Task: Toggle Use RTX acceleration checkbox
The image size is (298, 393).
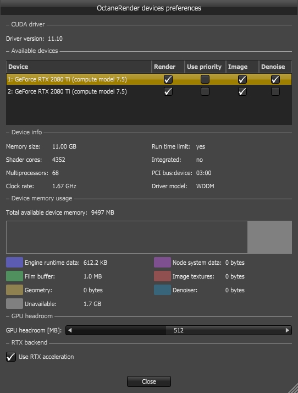Action: coord(11,357)
